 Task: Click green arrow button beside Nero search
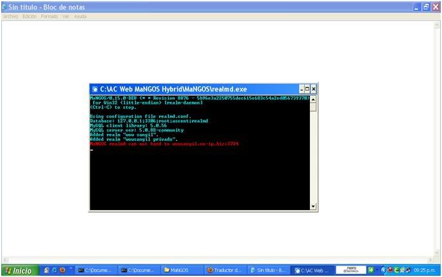click(371, 270)
